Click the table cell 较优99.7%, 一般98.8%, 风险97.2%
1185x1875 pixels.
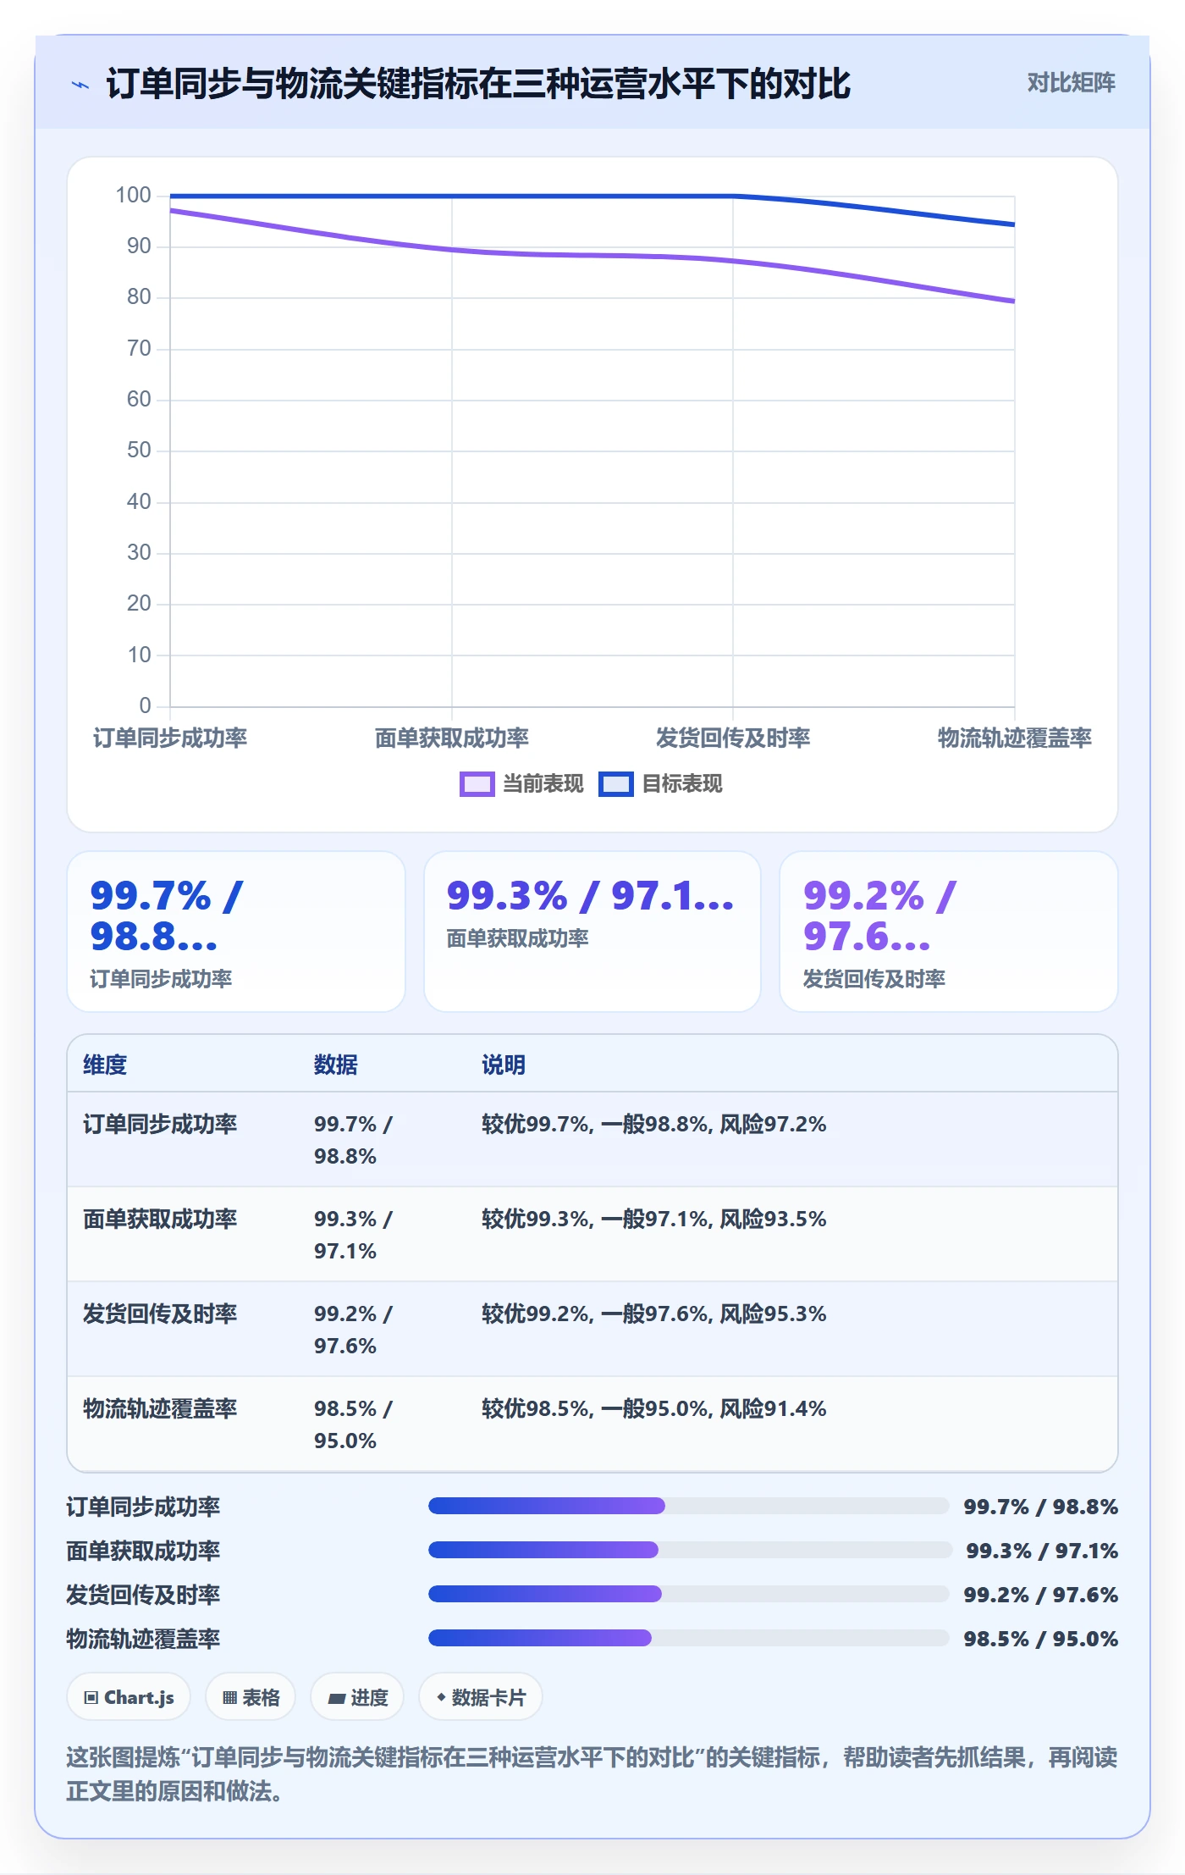pos(653,1124)
